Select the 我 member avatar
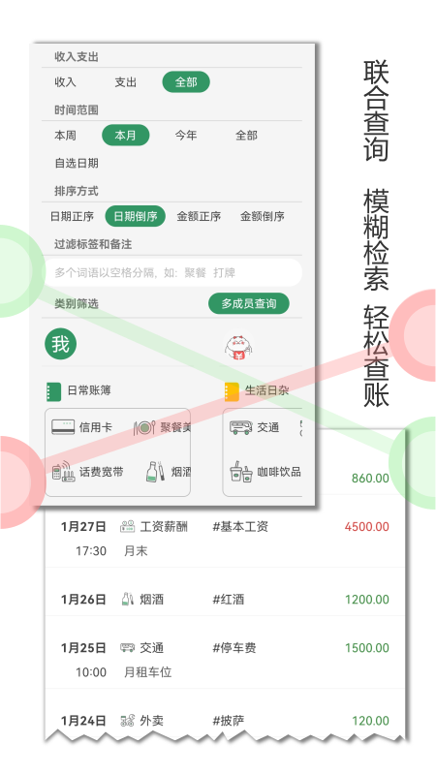The height and width of the screenshot is (775, 436). pos(61,344)
